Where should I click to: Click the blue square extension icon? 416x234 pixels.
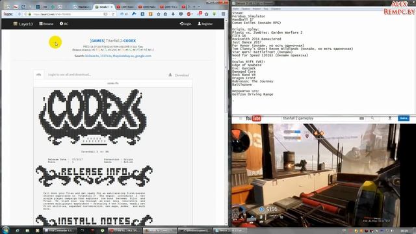142,14
